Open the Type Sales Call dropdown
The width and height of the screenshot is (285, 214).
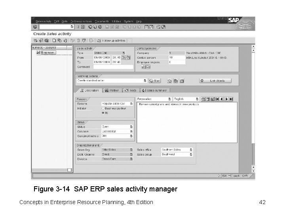pos(123,53)
